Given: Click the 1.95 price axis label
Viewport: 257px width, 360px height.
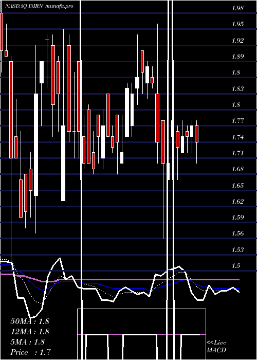Looking at the screenshot, I should pyautogui.click(x=237, y=24).
